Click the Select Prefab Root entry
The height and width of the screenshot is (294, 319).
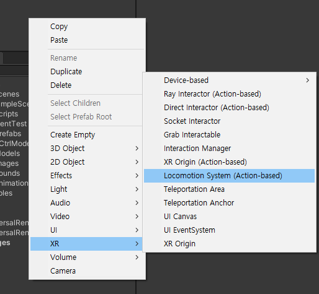pyautogui.click(x=87, y=117)
